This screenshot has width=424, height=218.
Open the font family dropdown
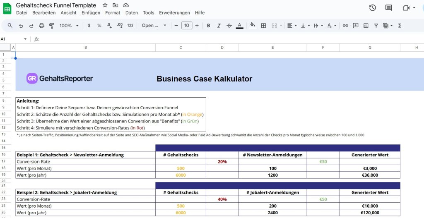tap(154, 26)
